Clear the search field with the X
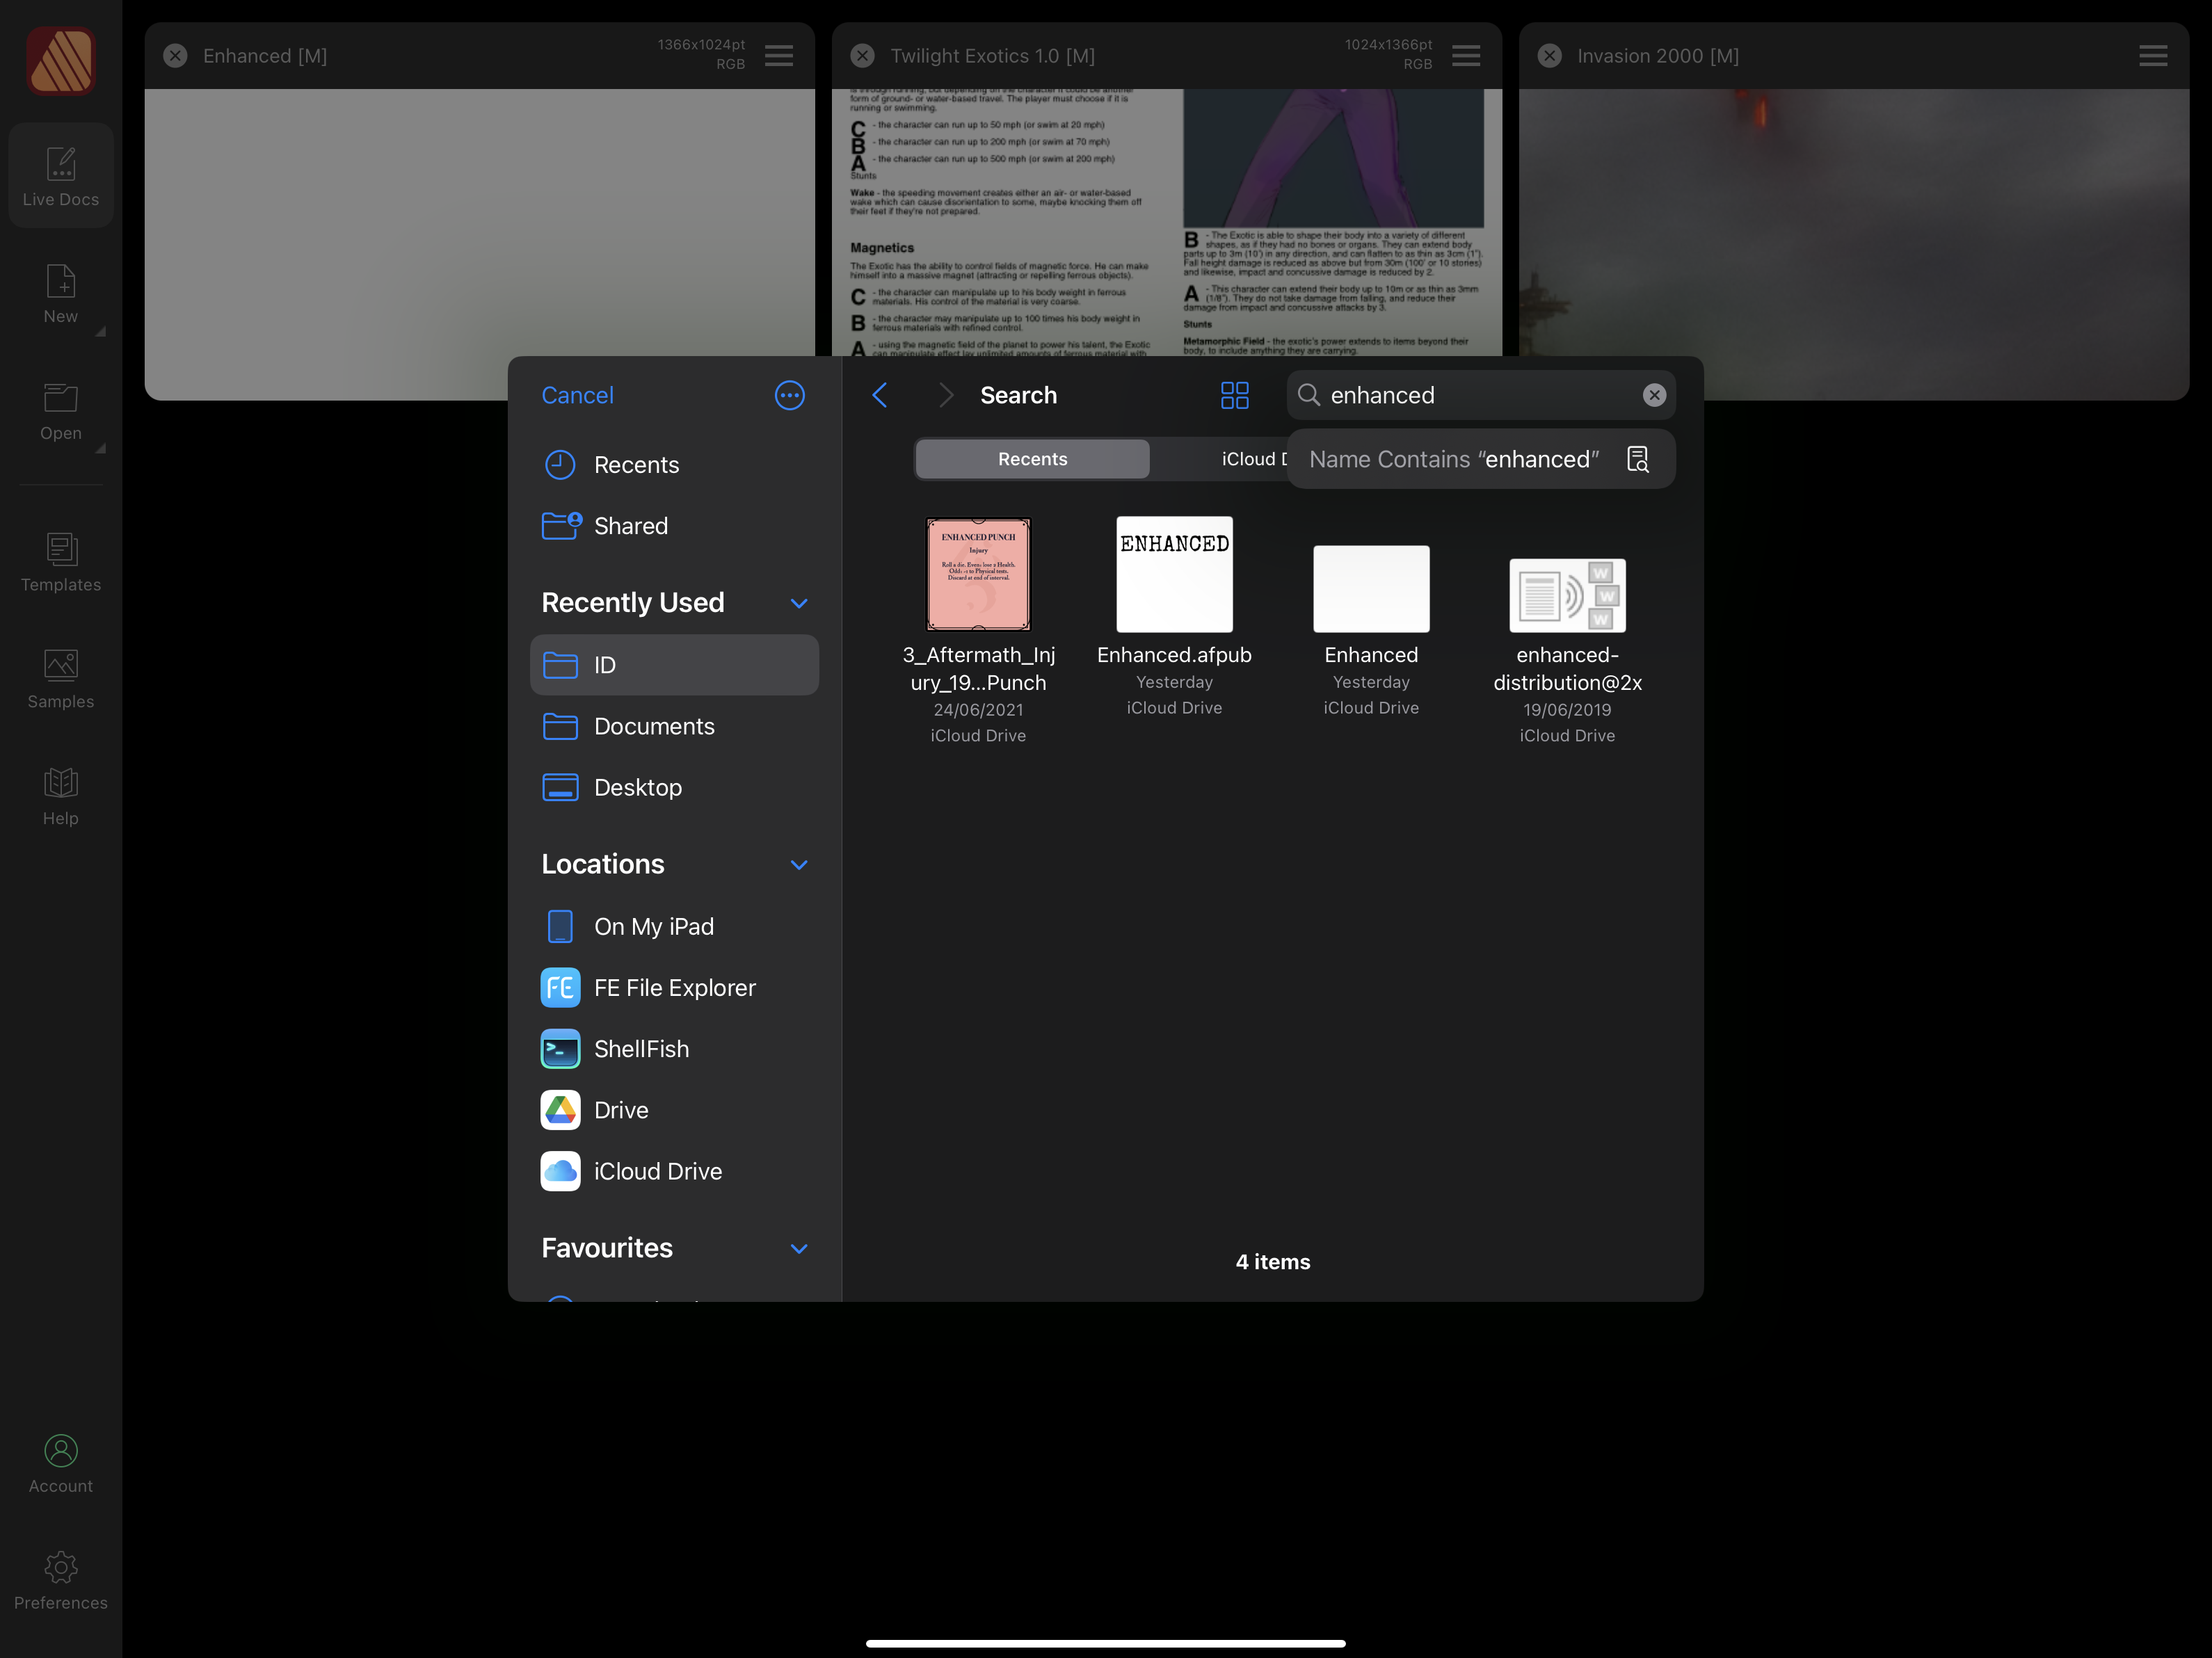Screen dimensions: 2212x1658 [x=1655, y=395]
